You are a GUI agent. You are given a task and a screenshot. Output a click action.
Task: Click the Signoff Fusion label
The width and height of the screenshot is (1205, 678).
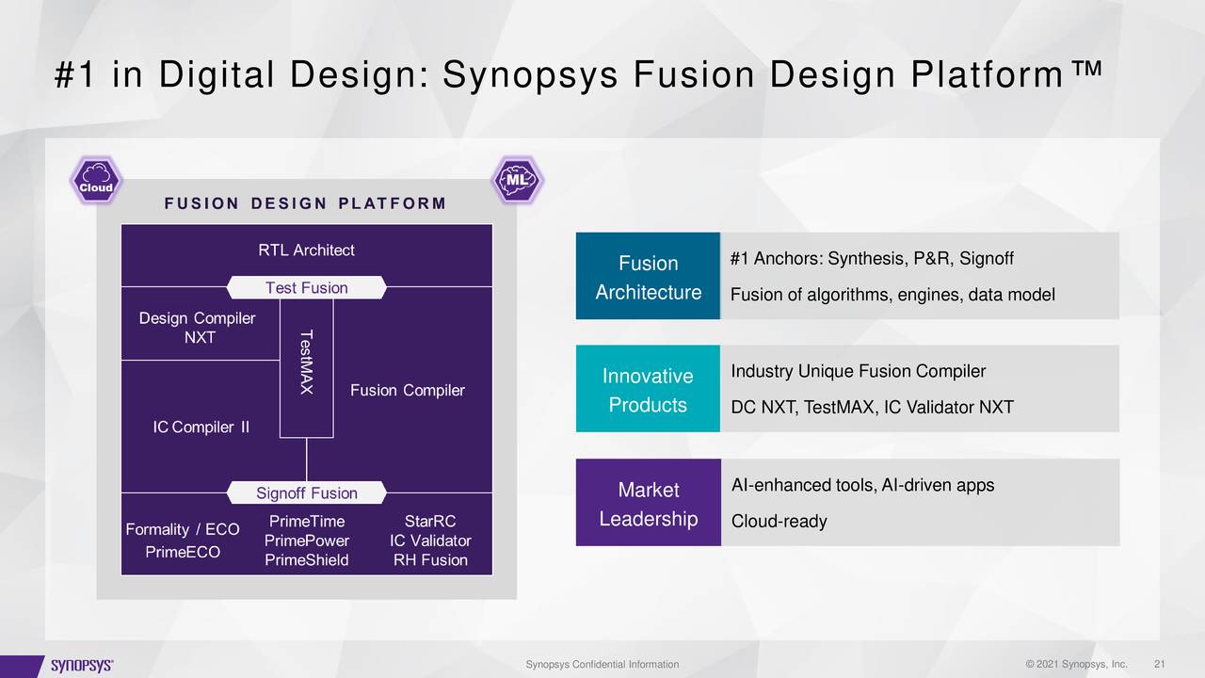click(x=307, y=492)
